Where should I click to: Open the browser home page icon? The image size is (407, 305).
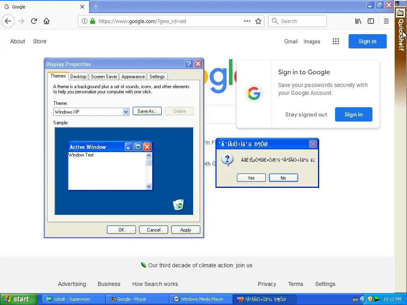(x=47, y=21)
